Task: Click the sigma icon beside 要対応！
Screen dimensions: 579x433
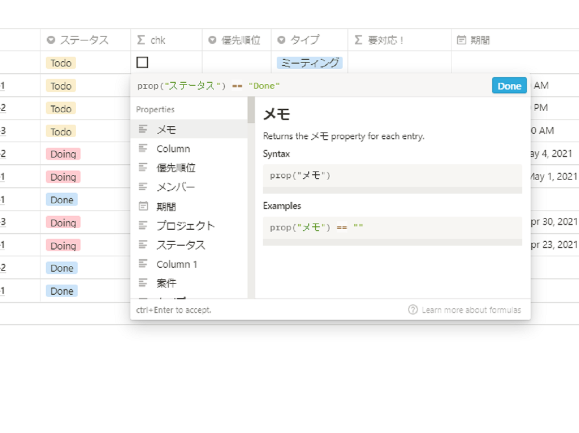Action: 358,40
